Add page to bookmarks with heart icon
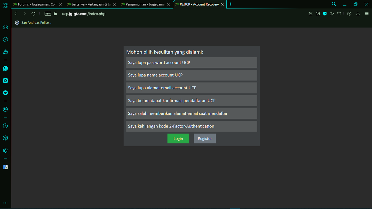 click(339, 14)
